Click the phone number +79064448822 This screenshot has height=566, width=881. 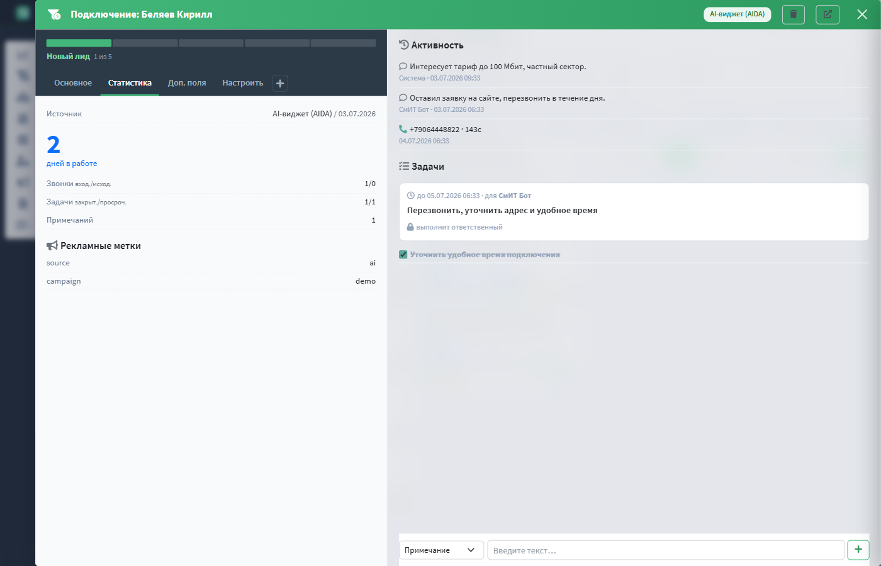[x=434, y=130]
